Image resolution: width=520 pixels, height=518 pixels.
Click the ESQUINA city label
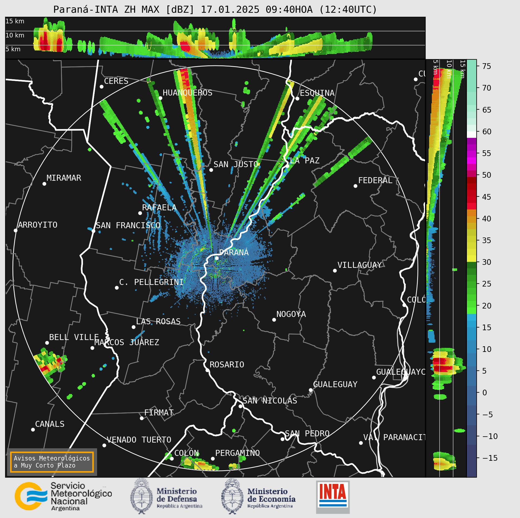pyautogui.click(x=317, y=93)
